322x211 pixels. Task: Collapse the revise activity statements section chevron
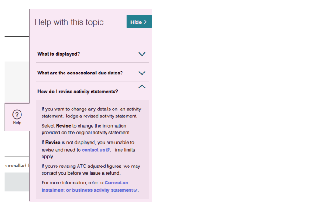tap(142, 87)
